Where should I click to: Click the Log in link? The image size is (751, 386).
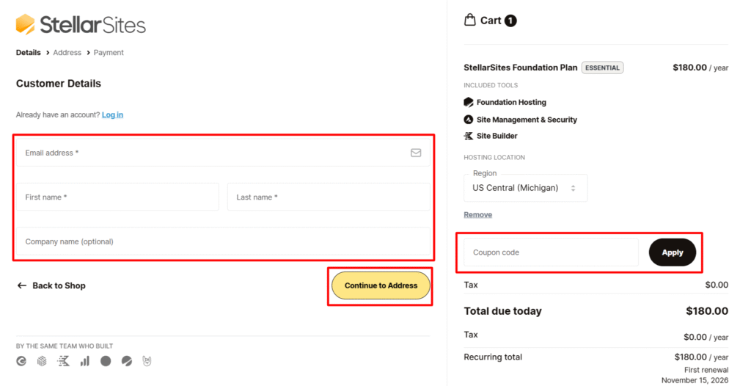pos(112,114)
